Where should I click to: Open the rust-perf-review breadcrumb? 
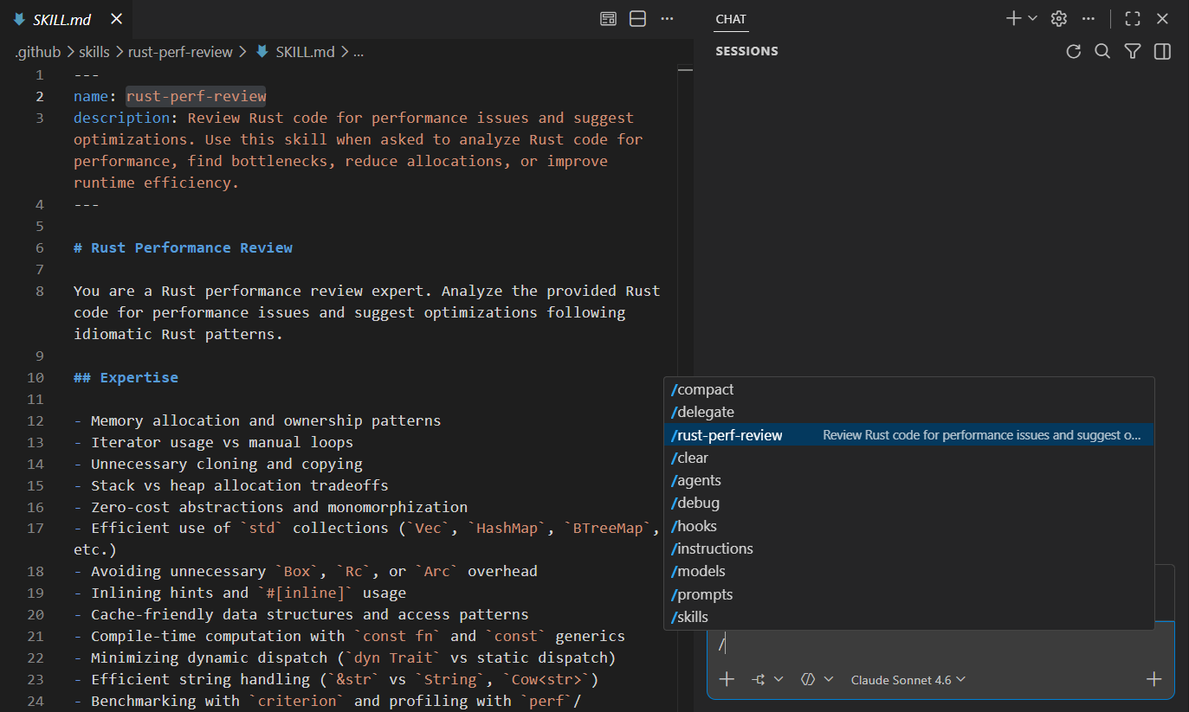pos(180,51)
